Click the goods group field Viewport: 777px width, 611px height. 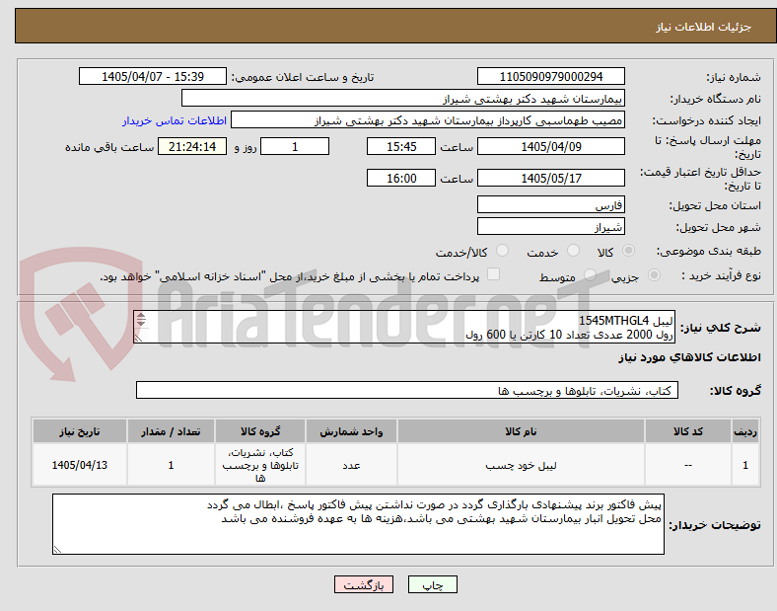(407, 390)
